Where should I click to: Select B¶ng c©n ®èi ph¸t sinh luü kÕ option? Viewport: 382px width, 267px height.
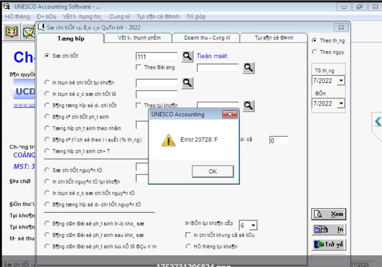click(x=47, y=246)
